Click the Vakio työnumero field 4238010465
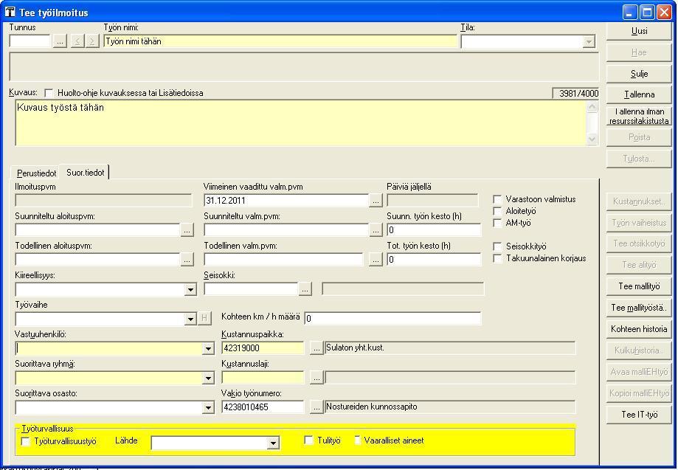The image size is (678, 470). point(263,407)
